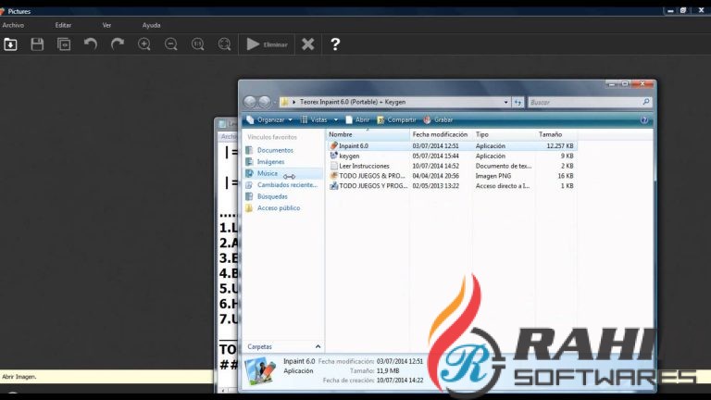The image size is (711, 400).
Task: Open the question mark help icon
Action: pyautogui.click(x=335, y=44)
